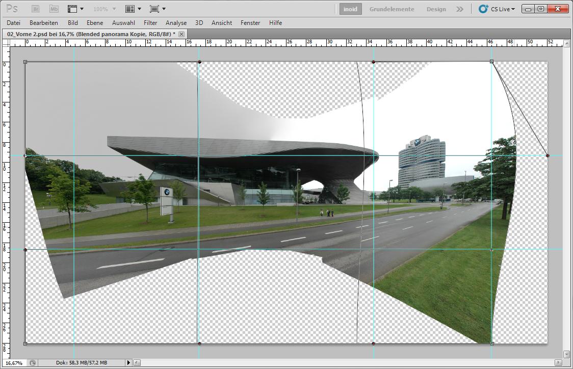Open the Ebene menu

coord(95,23)
